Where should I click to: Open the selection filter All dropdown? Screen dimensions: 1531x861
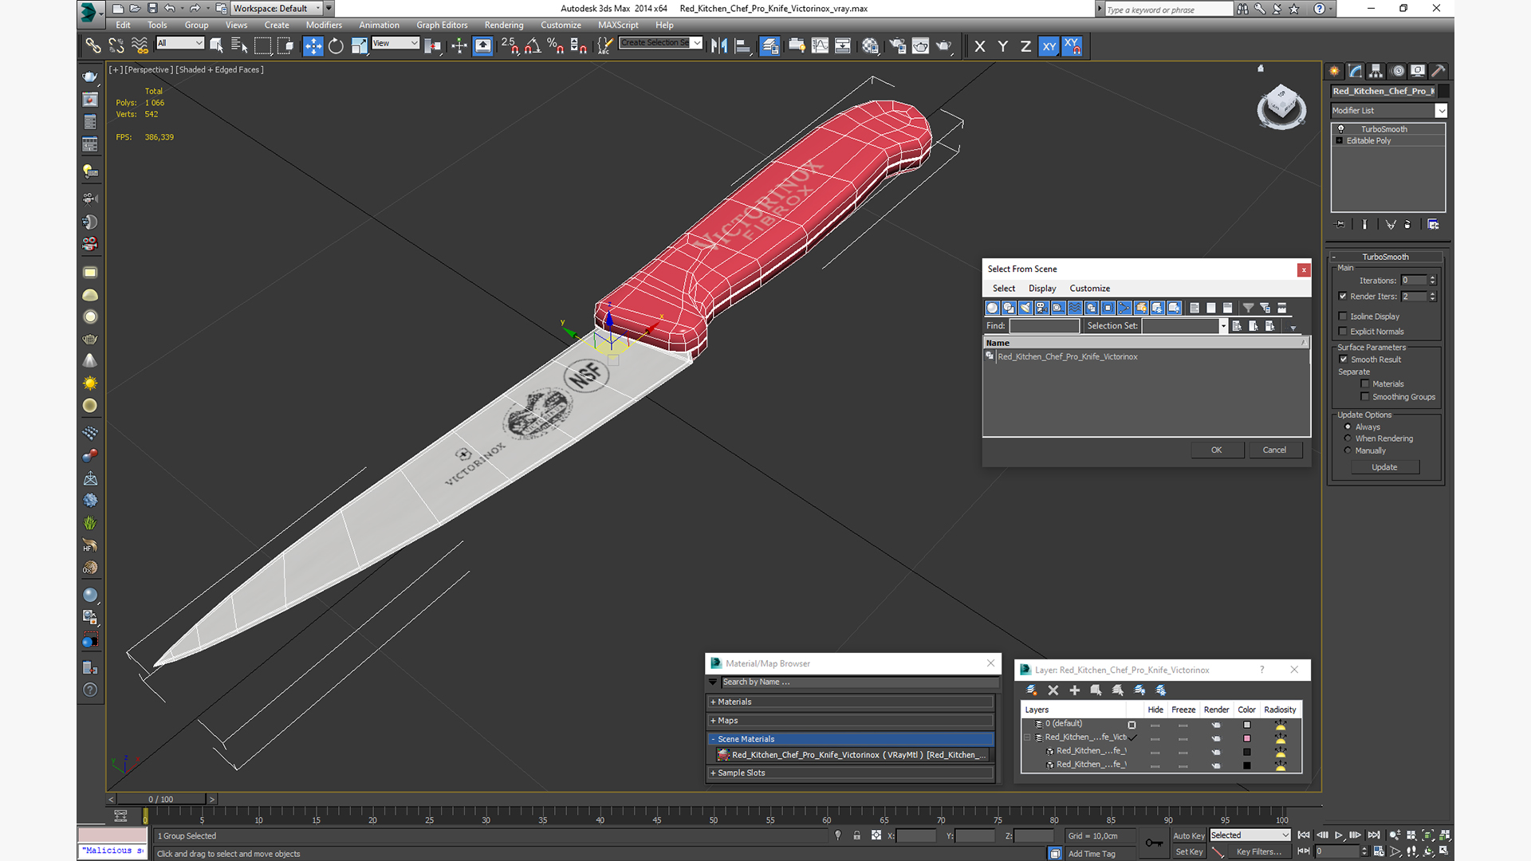pos(180,43)
